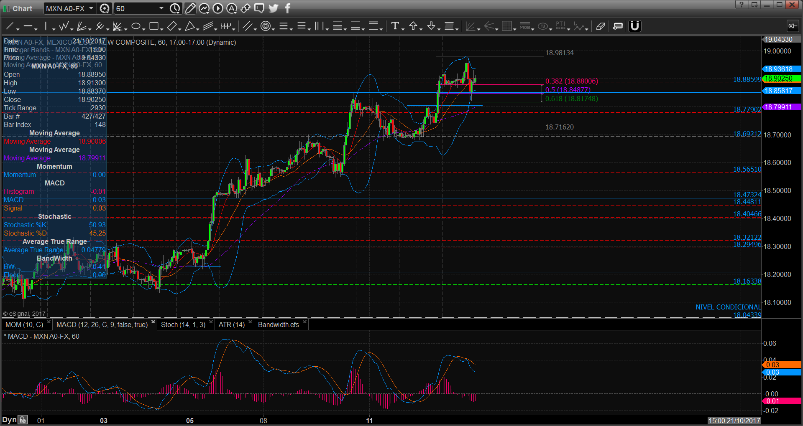
Task: Select the Vertical Line tool
Action: 46,26
